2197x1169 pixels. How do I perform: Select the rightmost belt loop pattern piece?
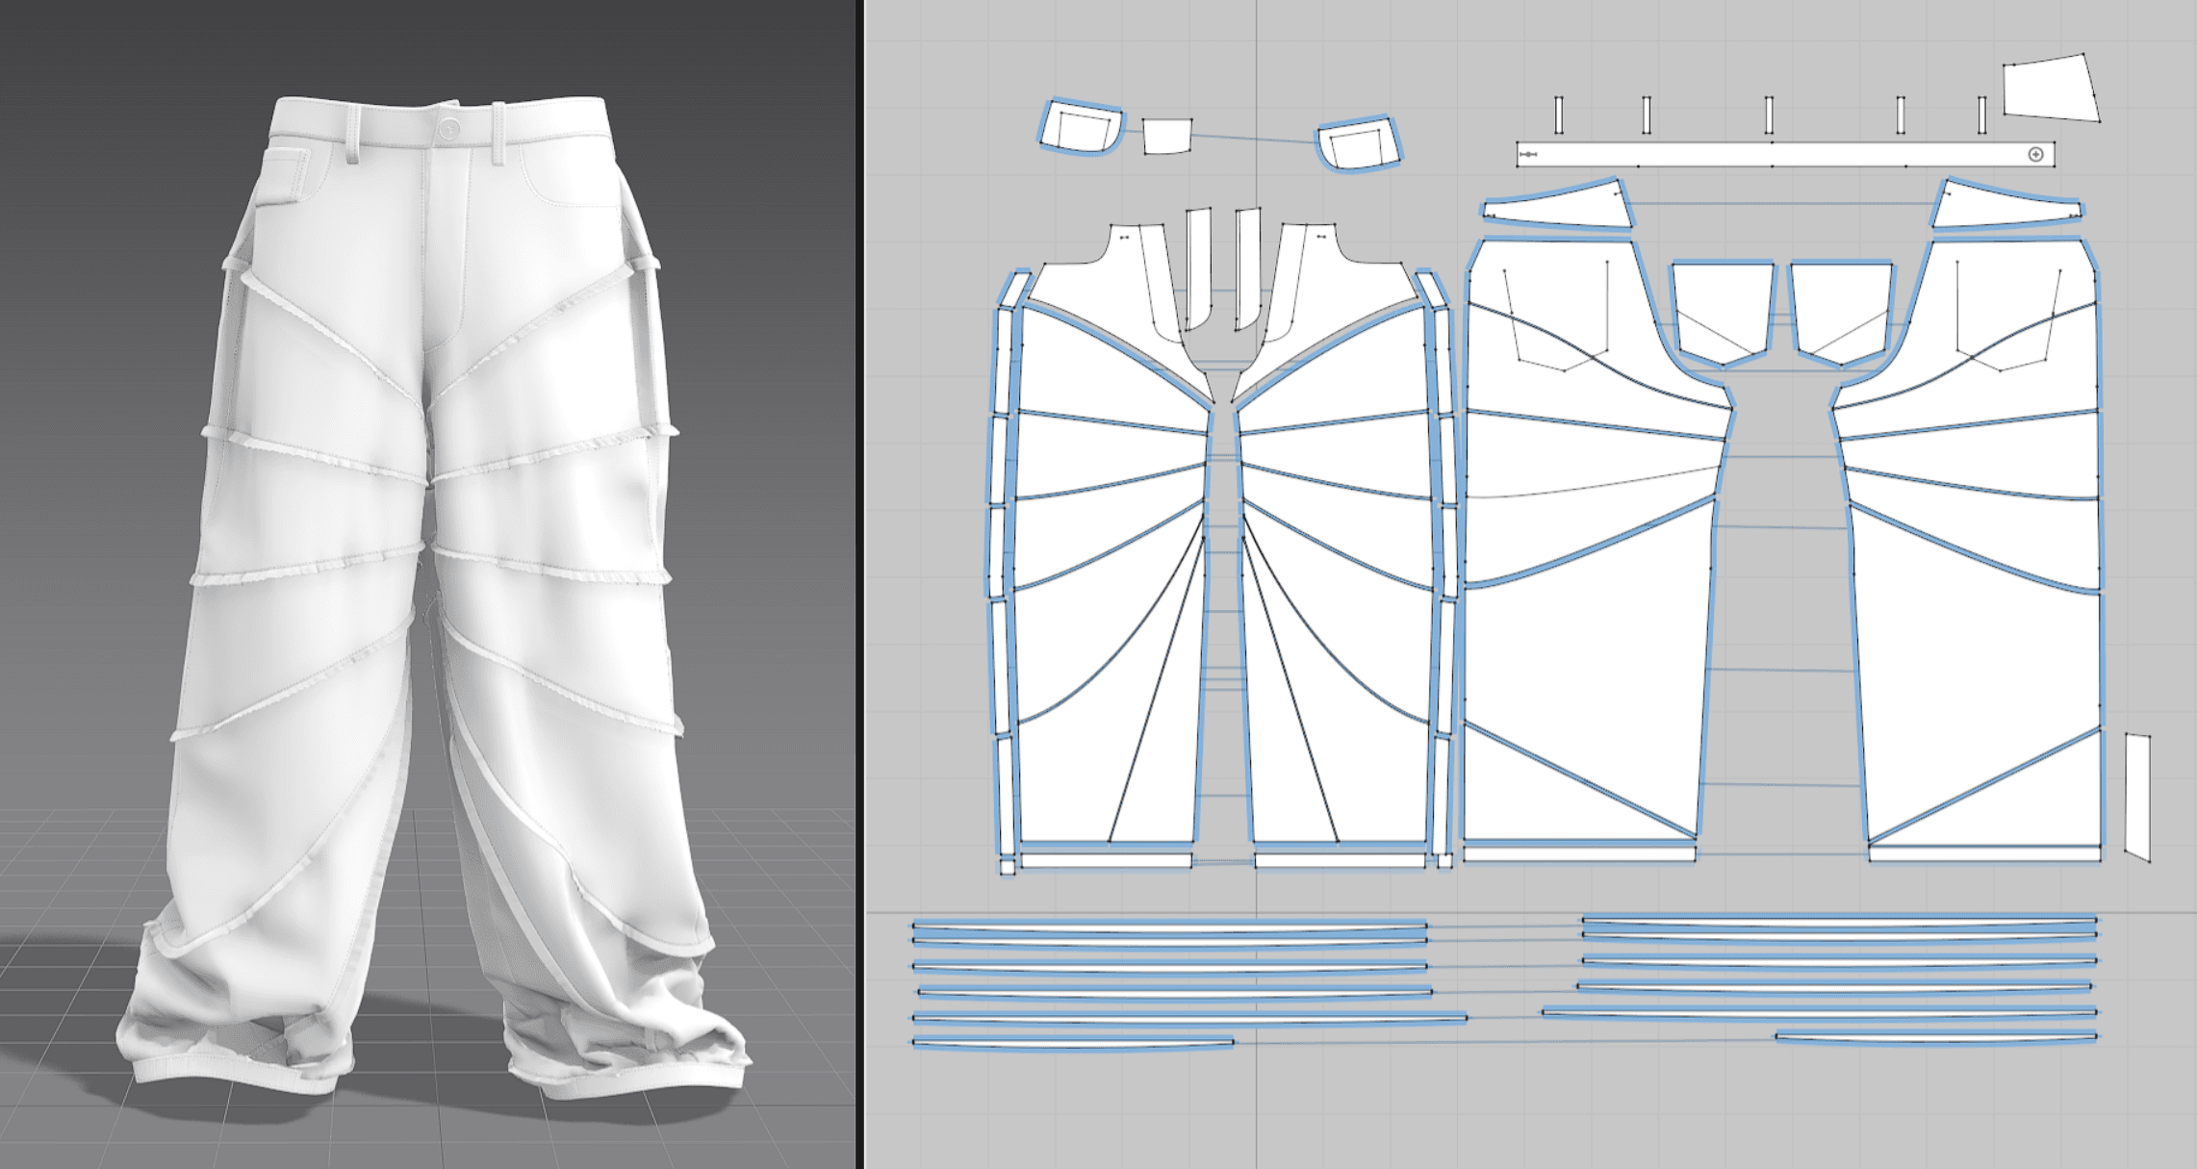click(1981, 115)
